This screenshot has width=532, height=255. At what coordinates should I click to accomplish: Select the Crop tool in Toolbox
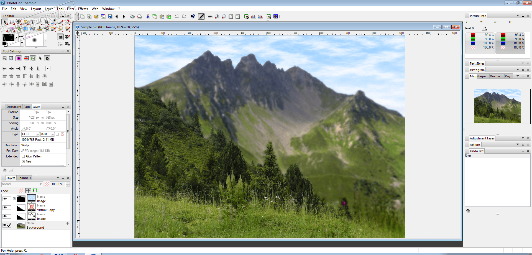(47, 22)
